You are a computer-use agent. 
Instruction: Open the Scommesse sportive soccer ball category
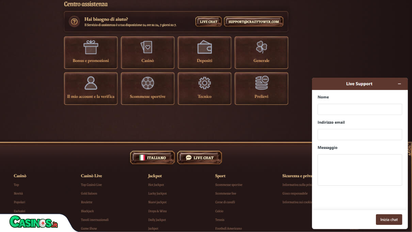click(147, 89)
